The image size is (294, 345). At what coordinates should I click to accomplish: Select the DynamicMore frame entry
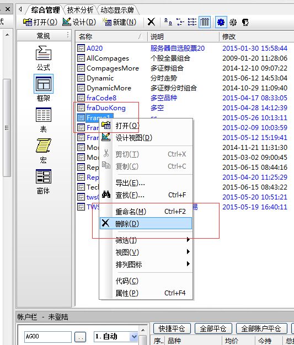click(109, 88)
